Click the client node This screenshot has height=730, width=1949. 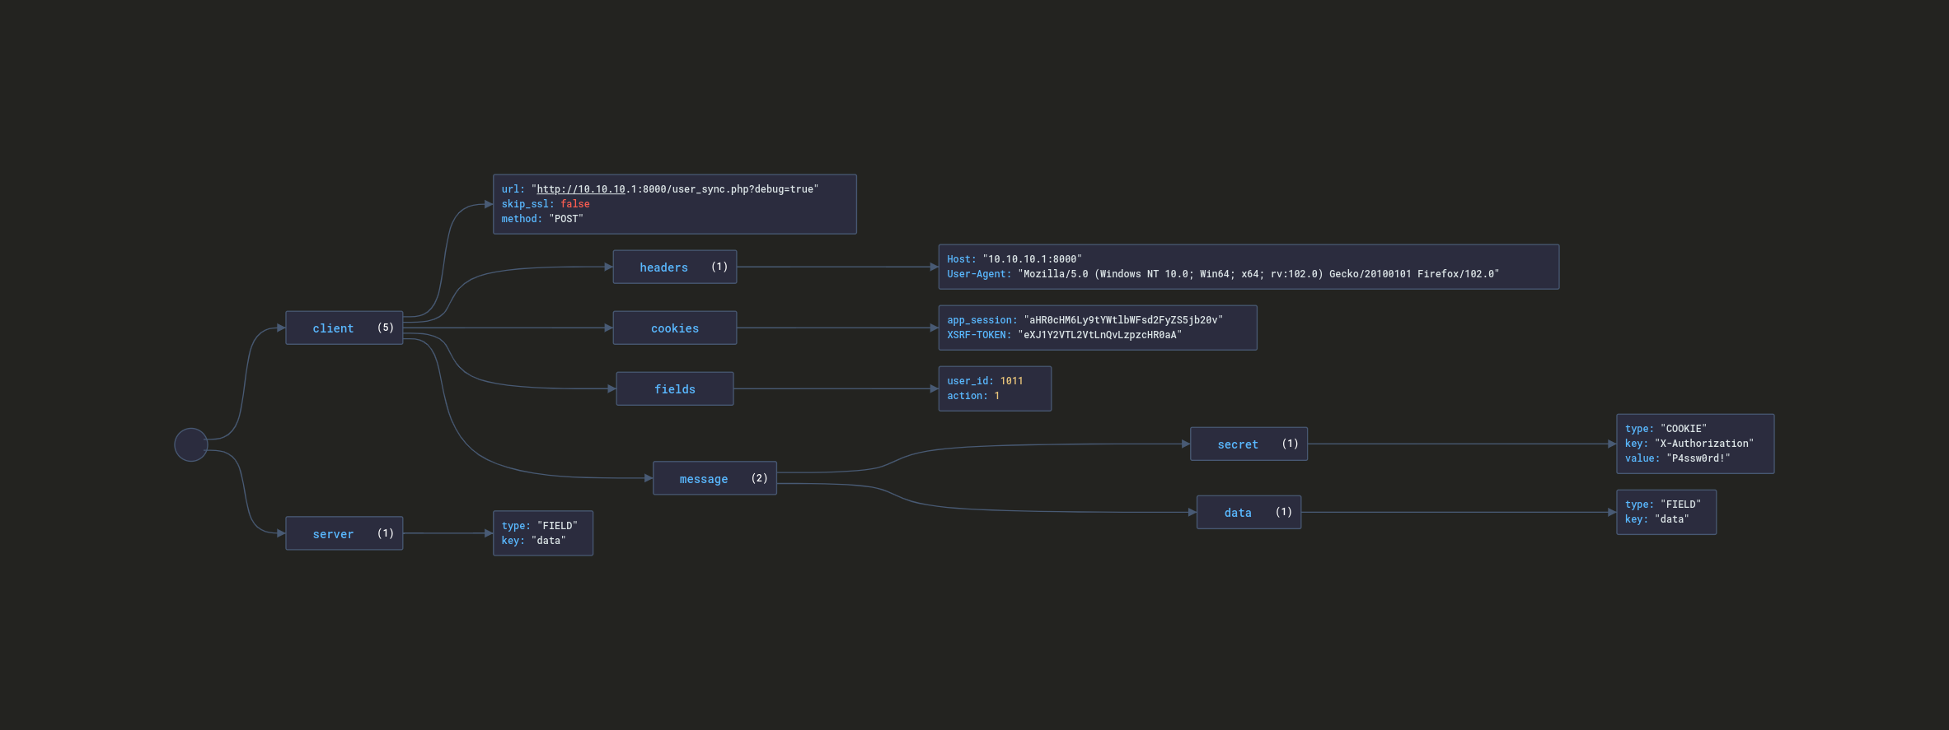coord(344,328)
